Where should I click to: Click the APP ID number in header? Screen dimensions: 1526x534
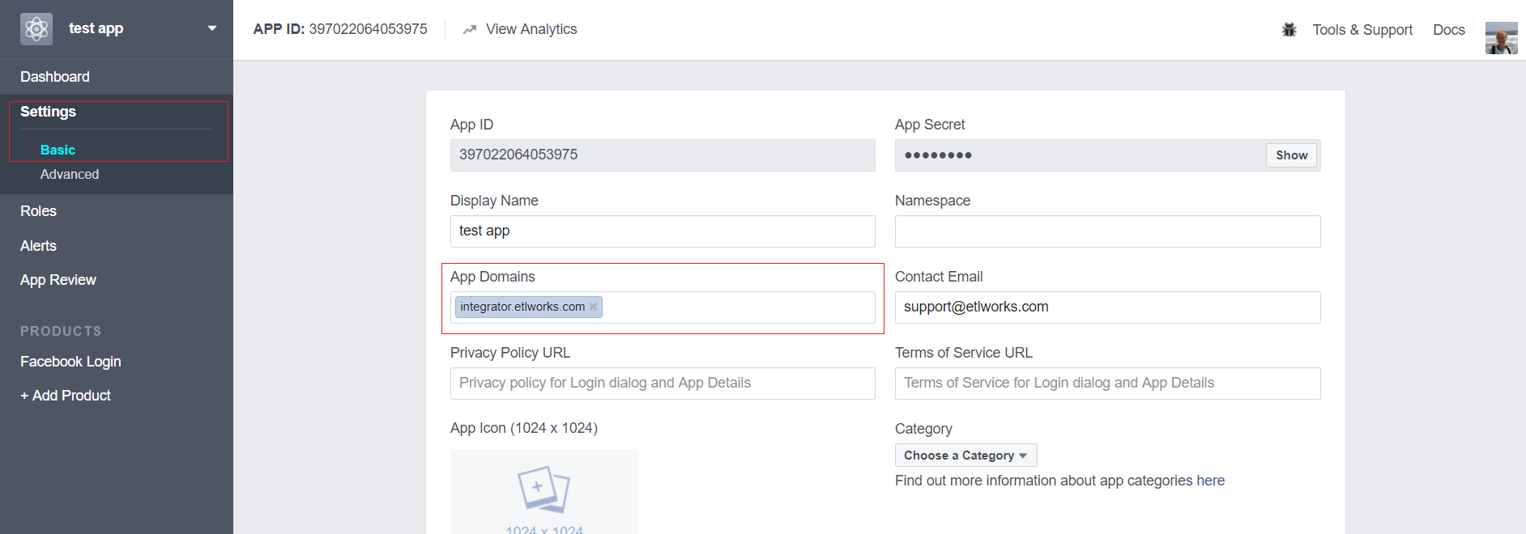pyautogui.click(x=368, y=29)
